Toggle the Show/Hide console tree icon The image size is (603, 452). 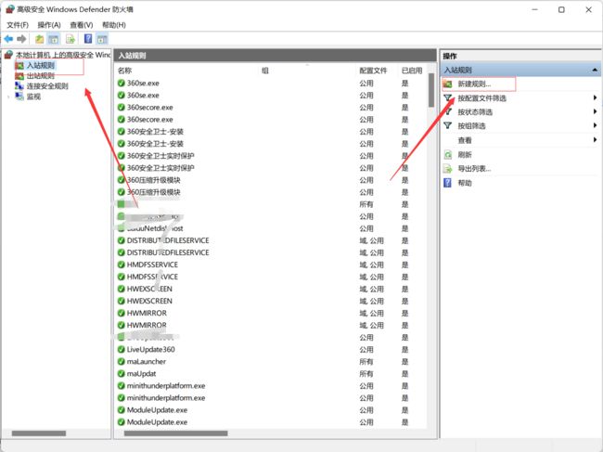click(x=54, y=39)
